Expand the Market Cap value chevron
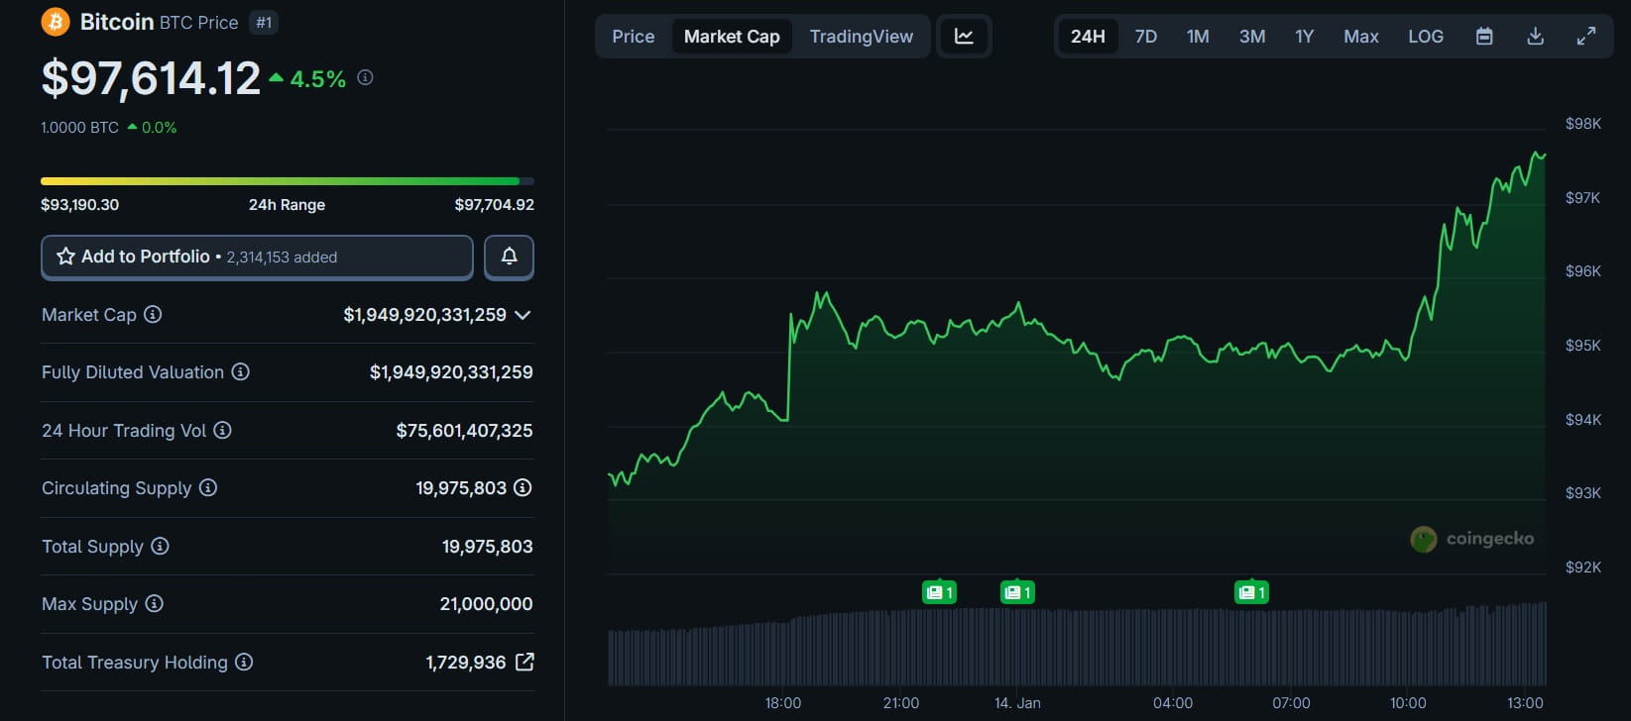This screenshot has width=1631, height=721. (524, 315)
